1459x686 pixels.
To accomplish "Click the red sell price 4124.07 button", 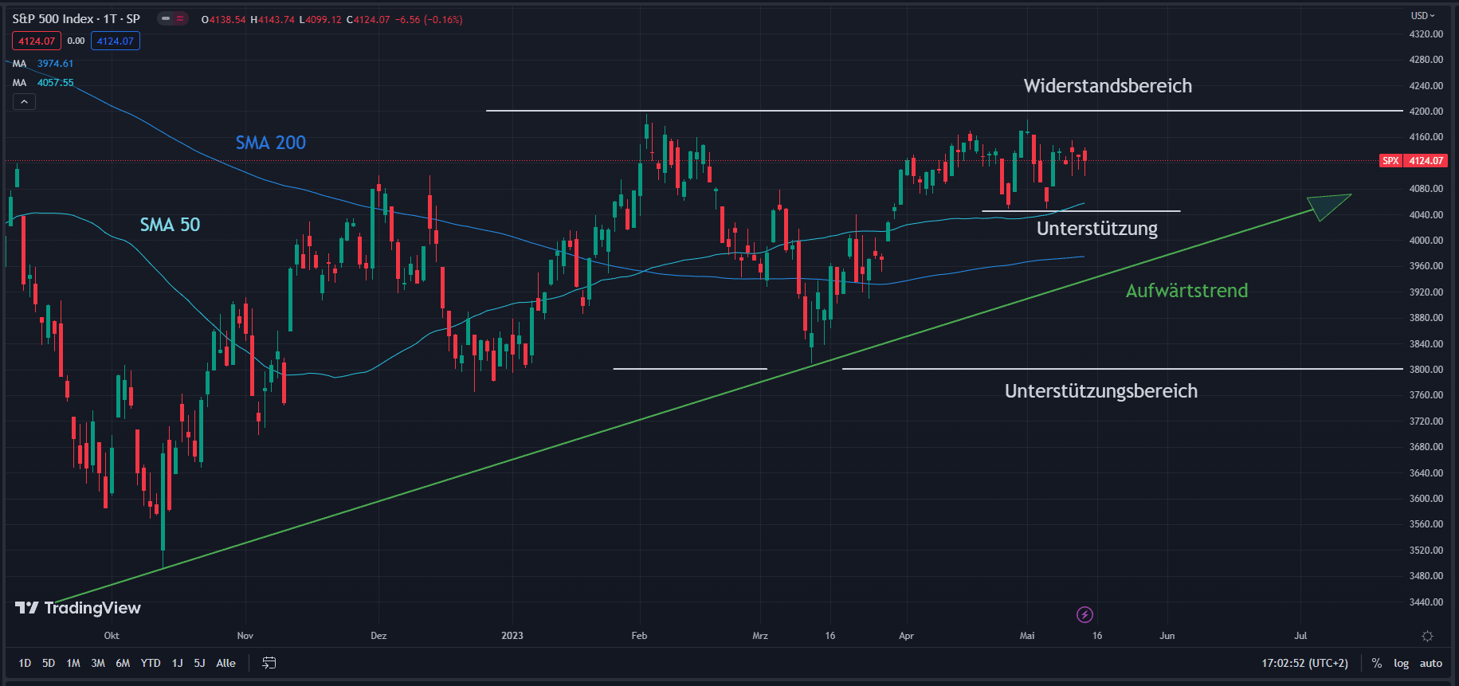I will point(37,41).
